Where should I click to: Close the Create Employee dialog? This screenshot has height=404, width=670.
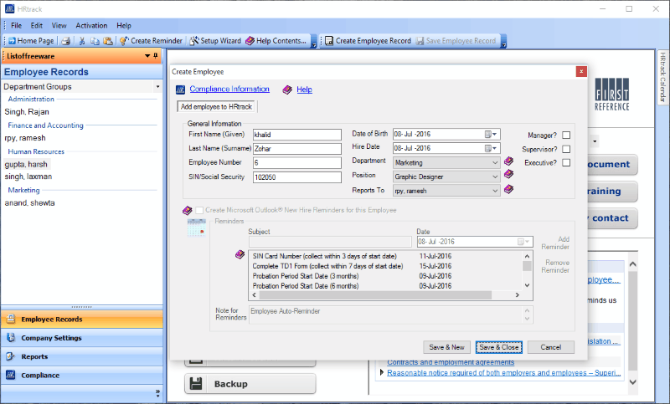(581, 72)
